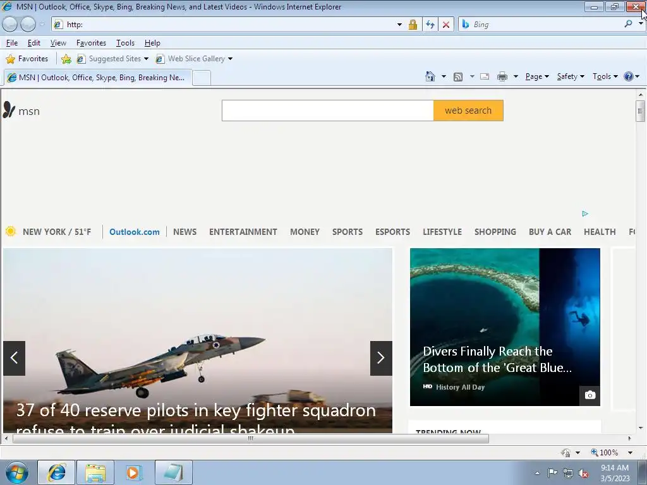Click the Read Mail icon
This screenshot has height=485, width=647.
pos(485,76)
